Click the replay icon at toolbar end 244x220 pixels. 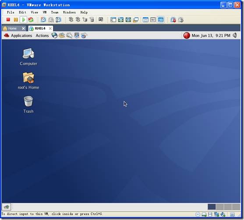click(180, 20)
